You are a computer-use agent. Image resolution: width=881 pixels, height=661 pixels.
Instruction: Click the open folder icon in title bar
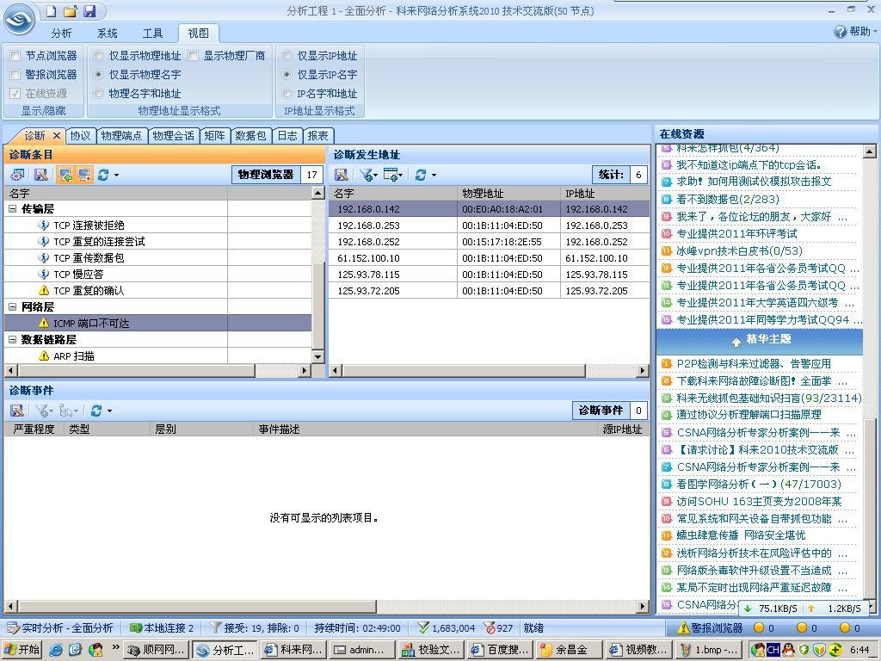pos(71,11)
